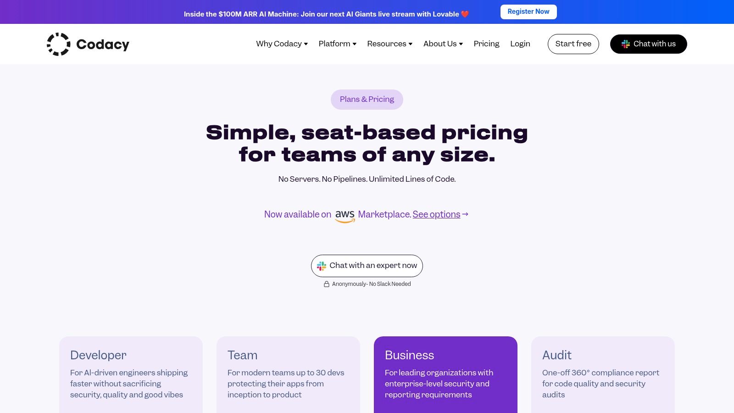Click the red heart icon in banner
This screenshot has width=734, height=413.
pyautogui.click(x=465, y=14)
